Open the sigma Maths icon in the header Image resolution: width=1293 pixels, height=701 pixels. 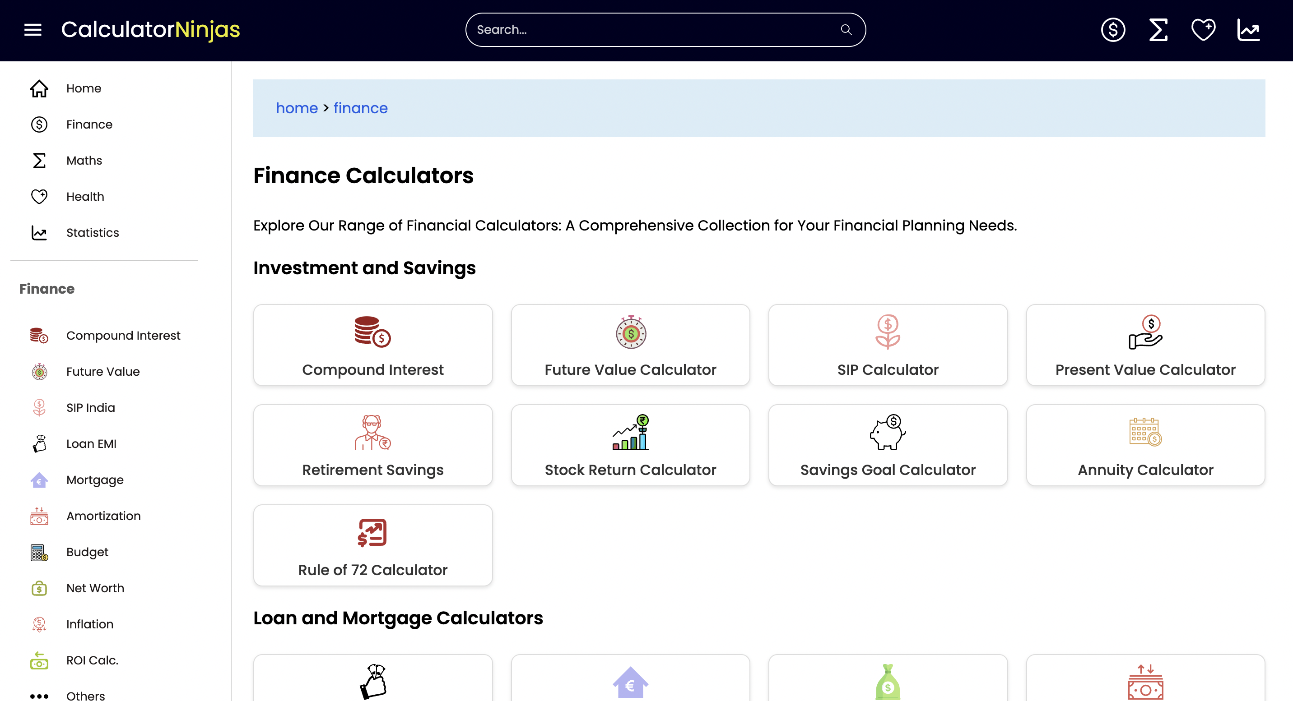(1158, 30)
